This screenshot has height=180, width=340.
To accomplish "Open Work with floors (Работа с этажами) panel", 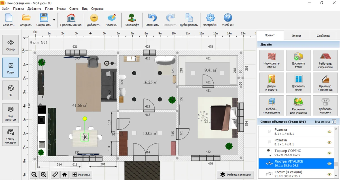I will (235, 175).
